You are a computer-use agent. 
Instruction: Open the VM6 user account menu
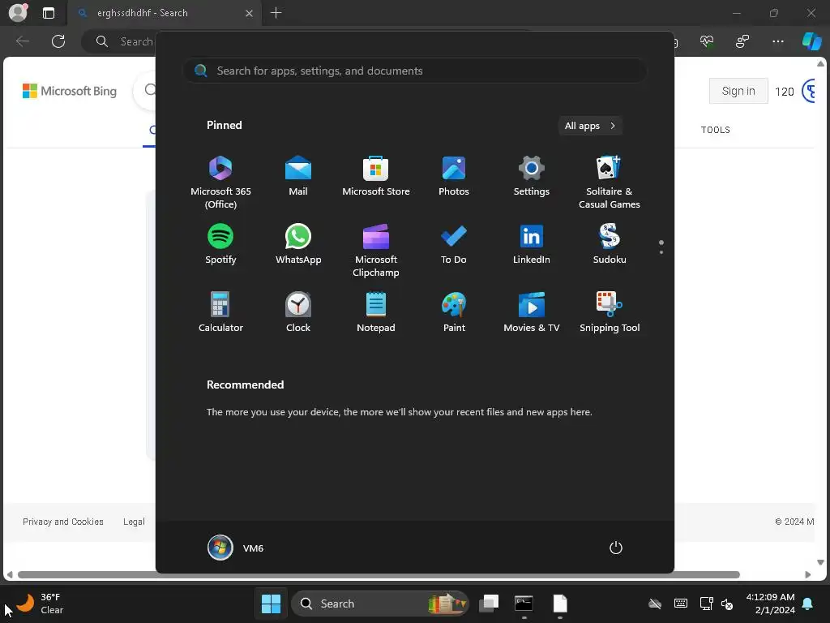236,548
